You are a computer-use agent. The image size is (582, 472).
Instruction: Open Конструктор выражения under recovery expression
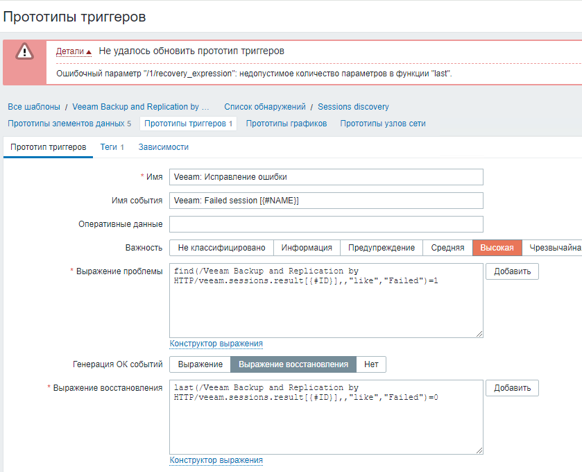216,460
